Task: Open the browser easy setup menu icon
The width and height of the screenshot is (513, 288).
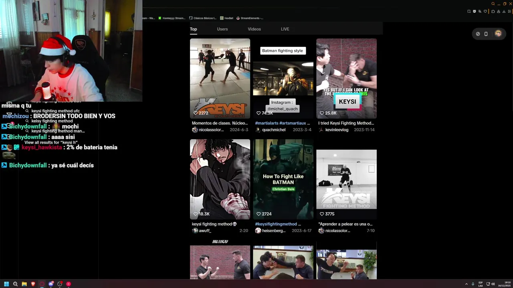Action: pos(510,11)
